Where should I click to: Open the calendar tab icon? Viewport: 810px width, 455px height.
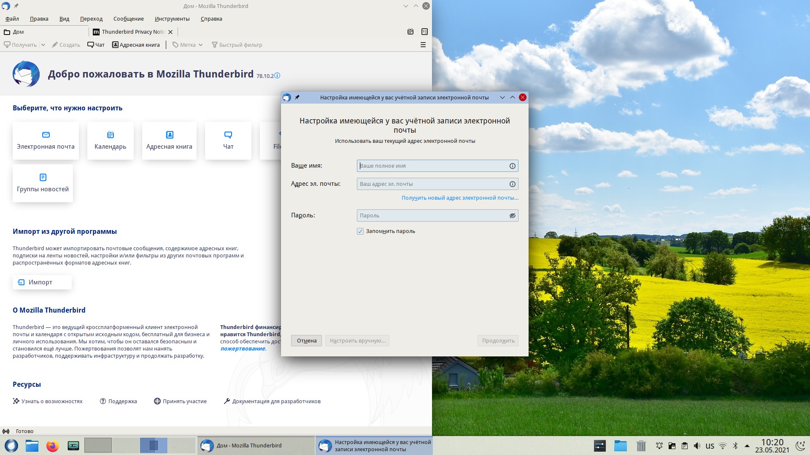click(410, 32)
